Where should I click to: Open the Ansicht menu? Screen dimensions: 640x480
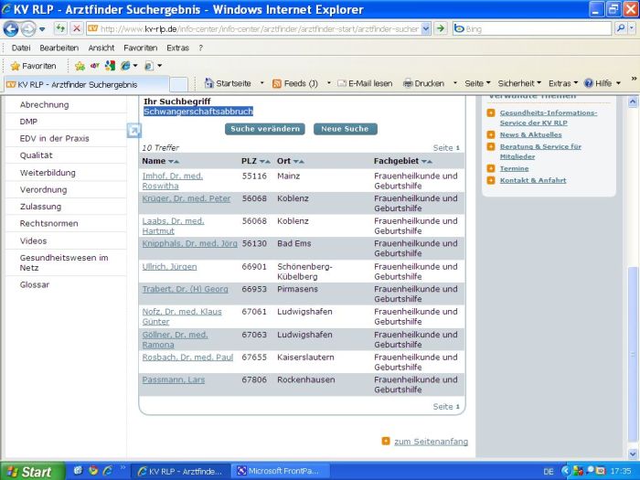[x=101, y=48]
